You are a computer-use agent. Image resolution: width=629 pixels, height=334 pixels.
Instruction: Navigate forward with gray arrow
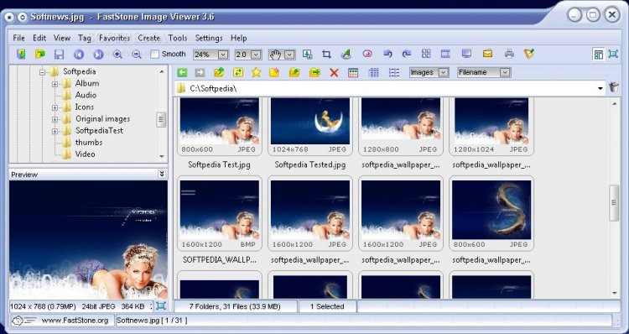pyautogui.click(x=200, y=73)
